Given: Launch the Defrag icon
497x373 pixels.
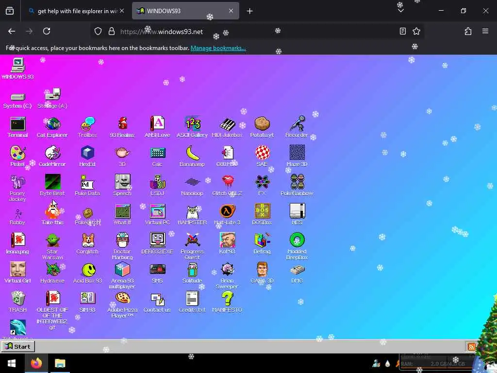Looking at the screenshot, I should click(262, 244).
